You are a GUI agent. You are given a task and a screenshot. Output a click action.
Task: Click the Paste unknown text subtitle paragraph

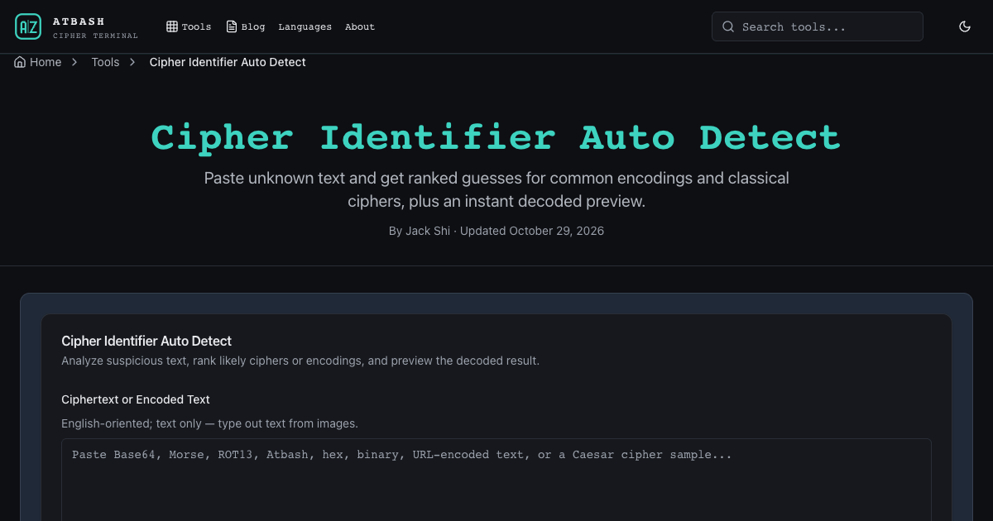click(496, 189)
